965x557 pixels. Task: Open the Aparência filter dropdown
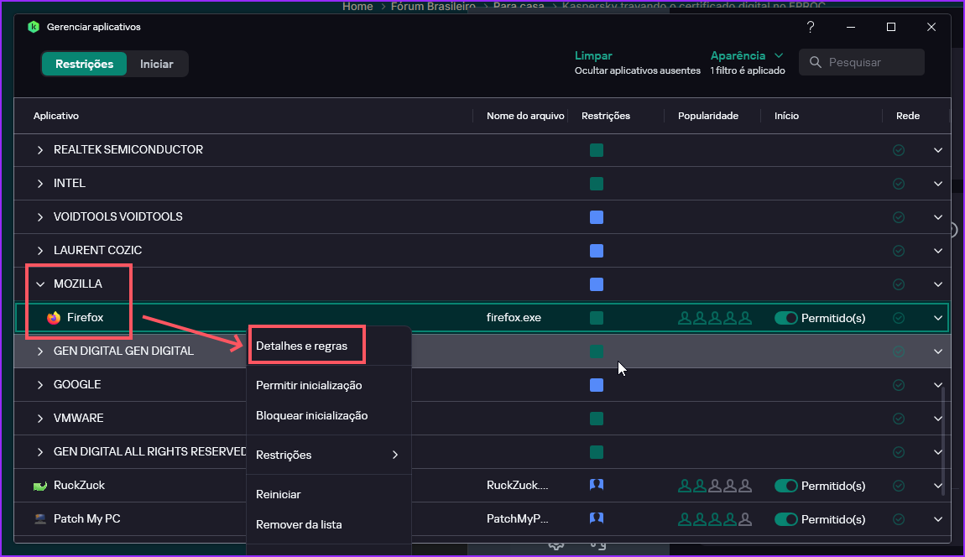tap(746, 55)
